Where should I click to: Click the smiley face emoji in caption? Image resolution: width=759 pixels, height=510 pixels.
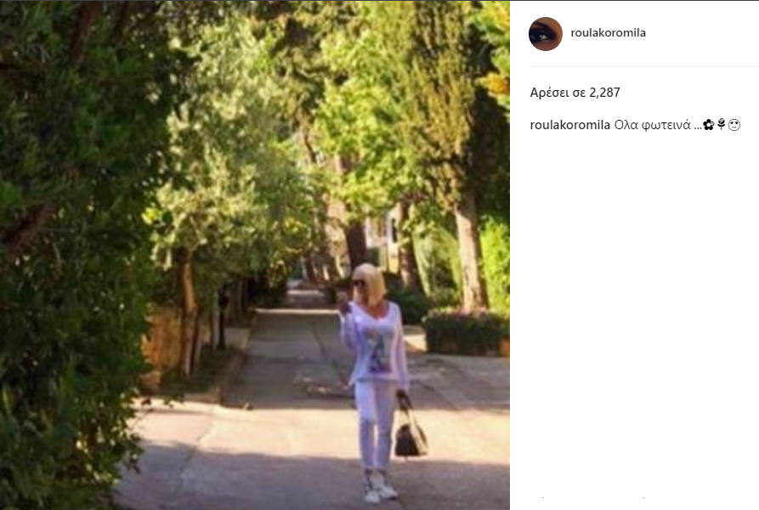pos(734,125)
